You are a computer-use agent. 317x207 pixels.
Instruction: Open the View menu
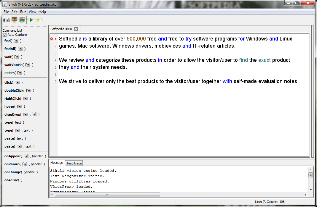[x=32, y=12]
